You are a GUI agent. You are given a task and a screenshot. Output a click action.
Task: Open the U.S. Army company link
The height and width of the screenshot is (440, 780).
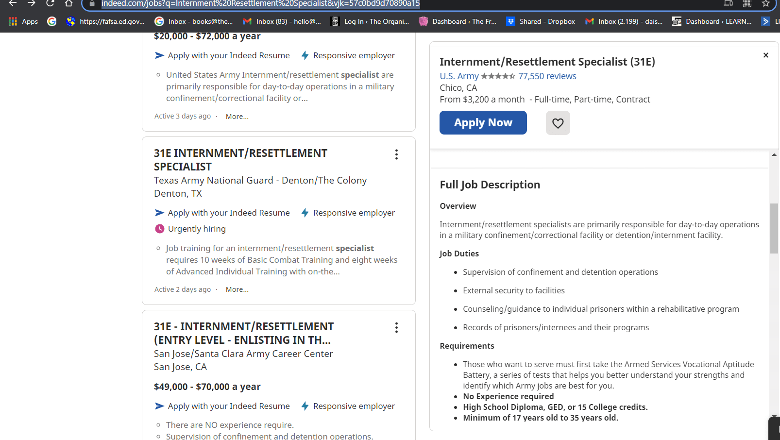point(459,76)
